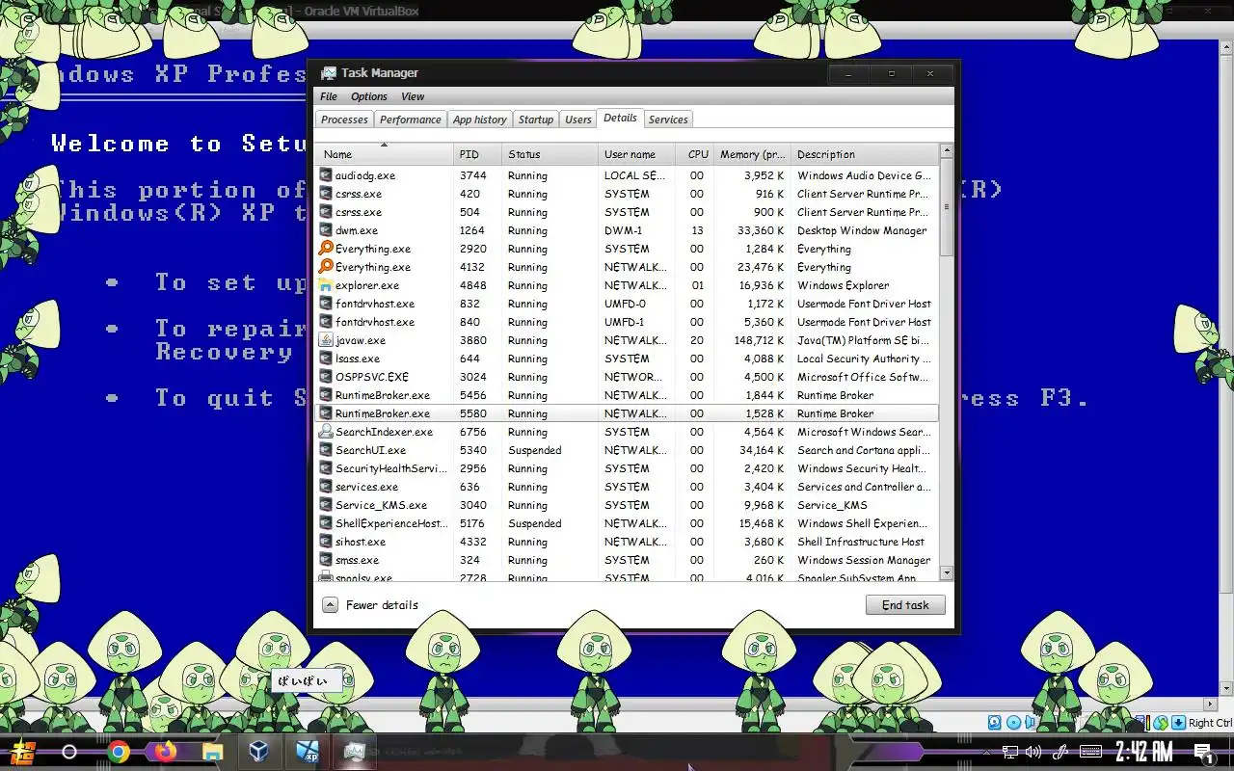Click the End task button
This screenshot has width=1234, height=771.
pyautogui.click(x=905, y=605)
